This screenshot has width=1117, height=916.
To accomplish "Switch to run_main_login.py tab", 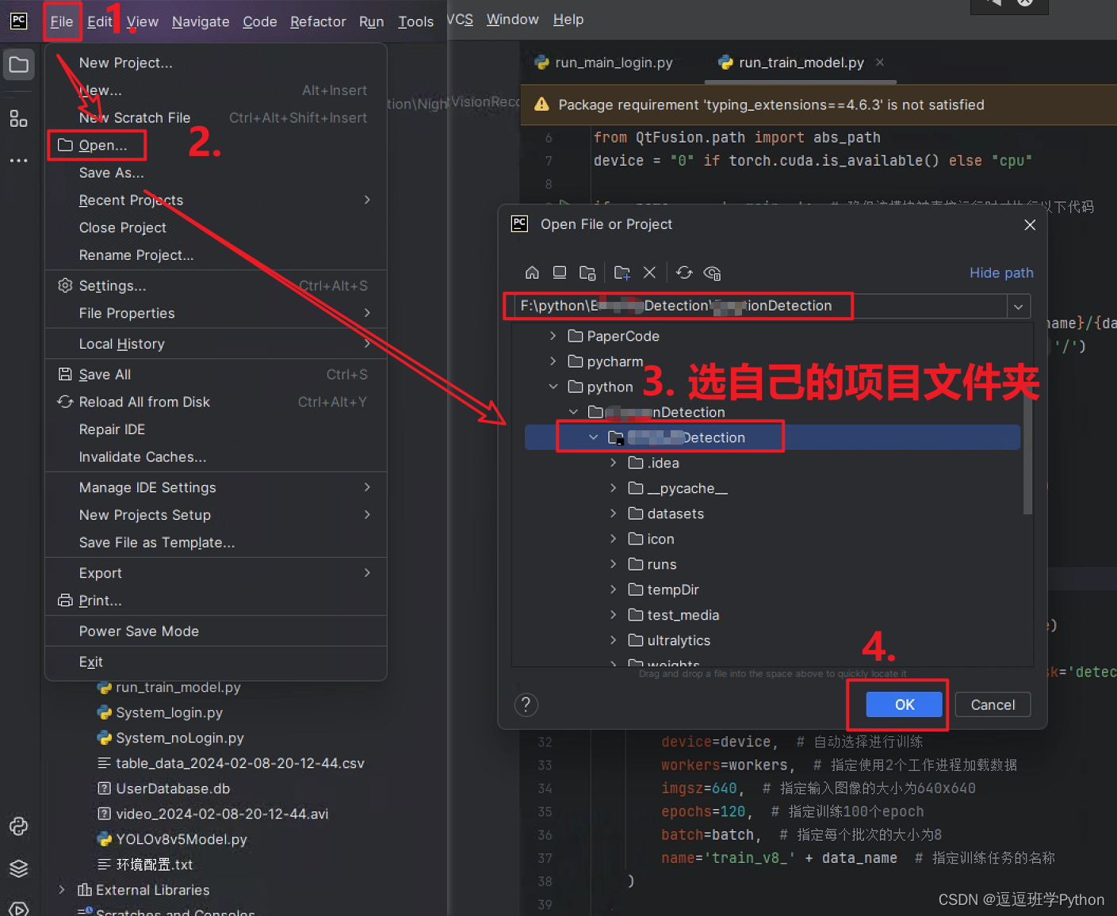I will pos(604,63).
